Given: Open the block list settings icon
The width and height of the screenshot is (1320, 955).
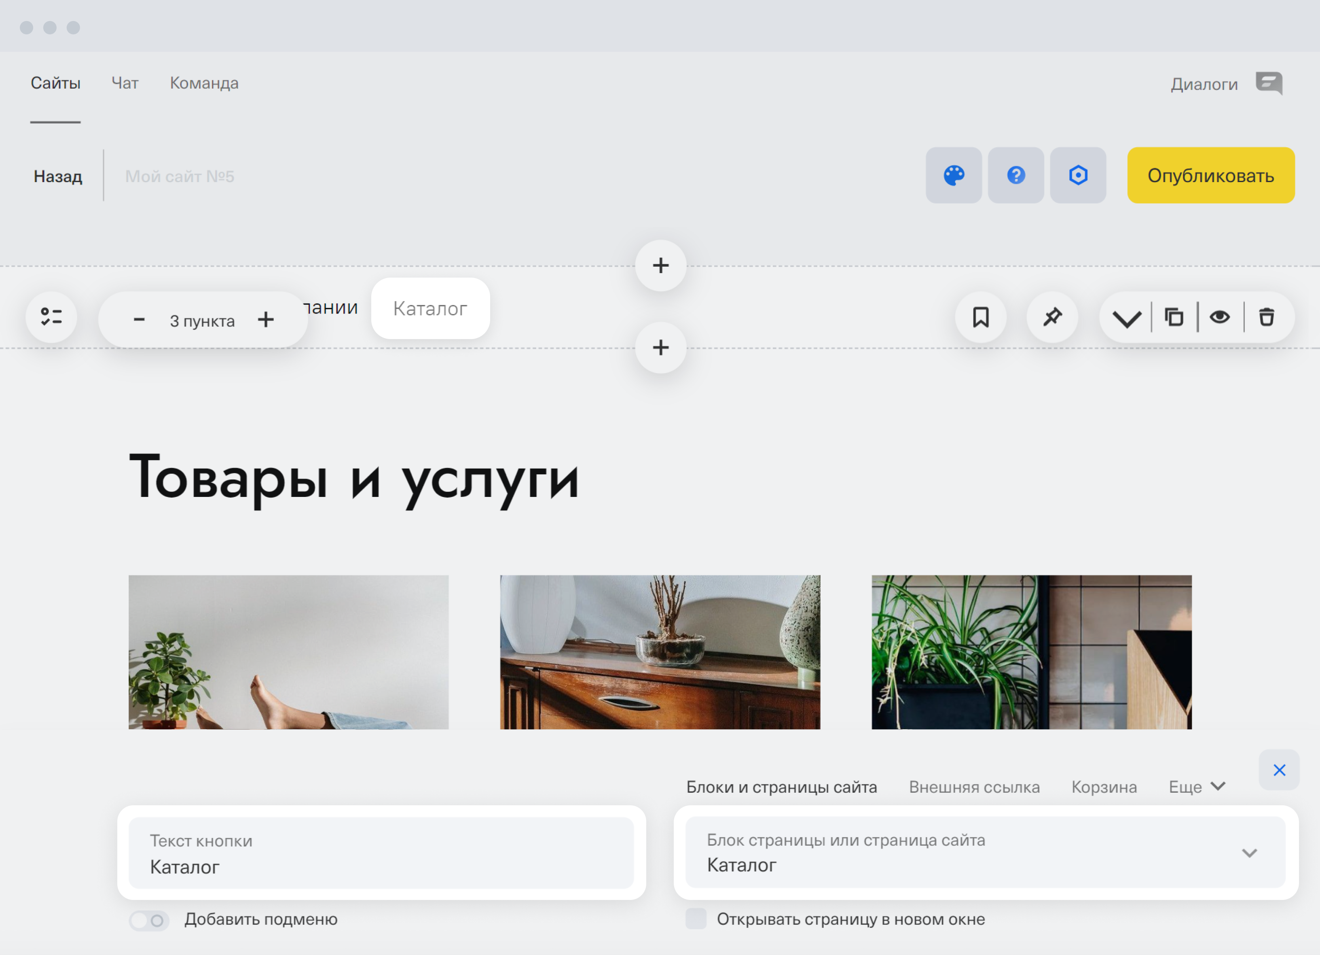Looking at the screenshot, I should 51,317.
